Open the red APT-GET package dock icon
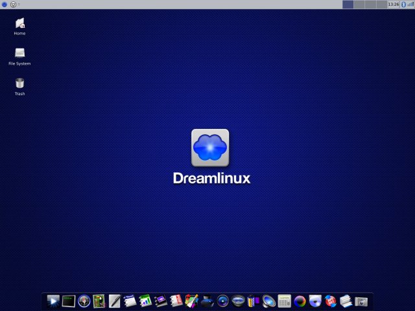 click(x=331, y=301)
